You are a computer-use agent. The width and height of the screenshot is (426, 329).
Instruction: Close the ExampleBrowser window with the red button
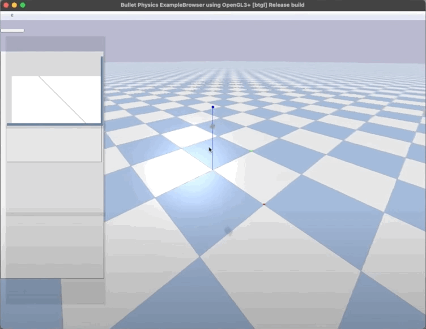[6, 5]
